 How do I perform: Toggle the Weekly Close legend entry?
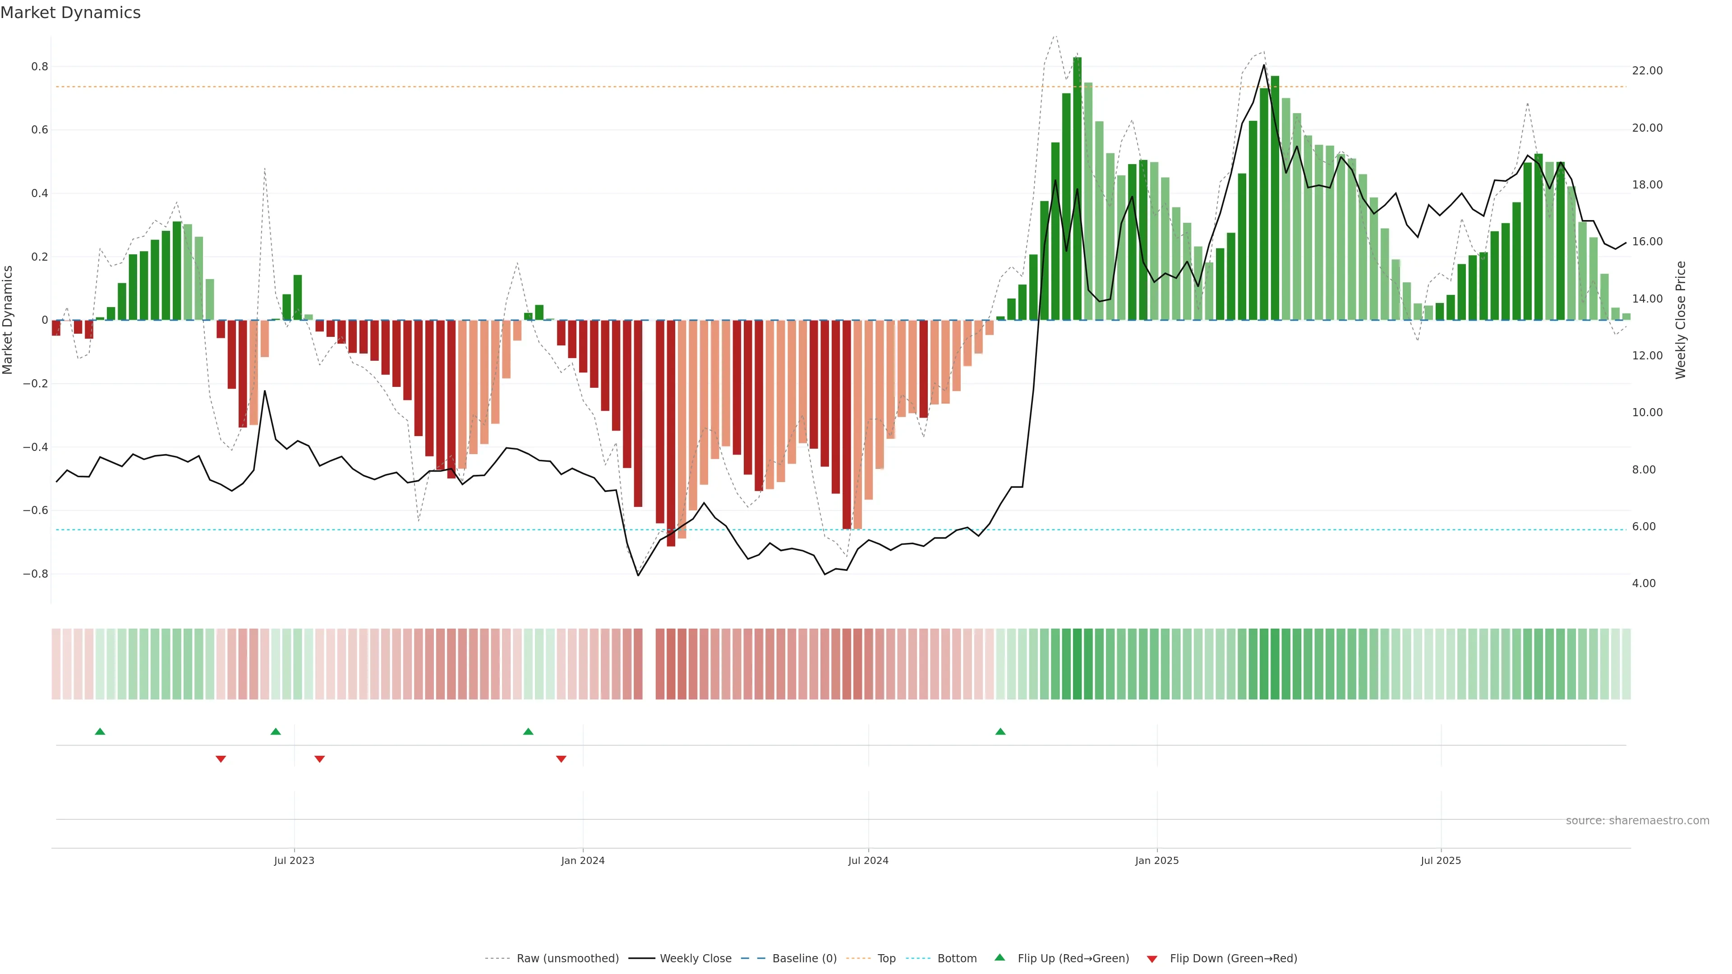[x=695, y=959]
